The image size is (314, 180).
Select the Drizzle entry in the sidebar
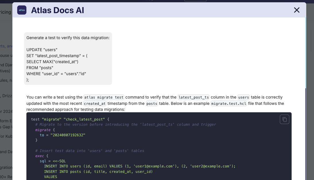pos(7,96)
